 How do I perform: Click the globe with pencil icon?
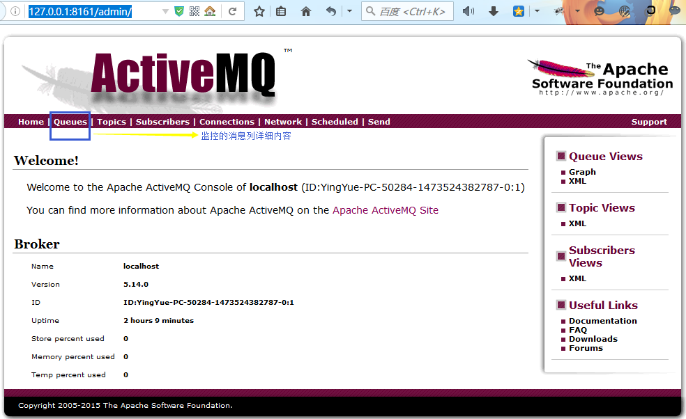[x=625, y=11]
